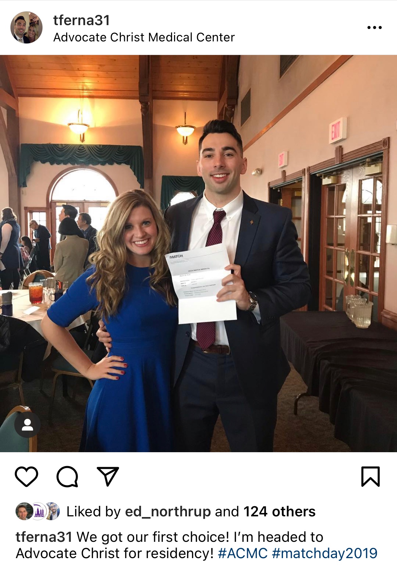Open tferna31 username in header
The height and width of the screenshot is (570, 397).
coord(81,20)
